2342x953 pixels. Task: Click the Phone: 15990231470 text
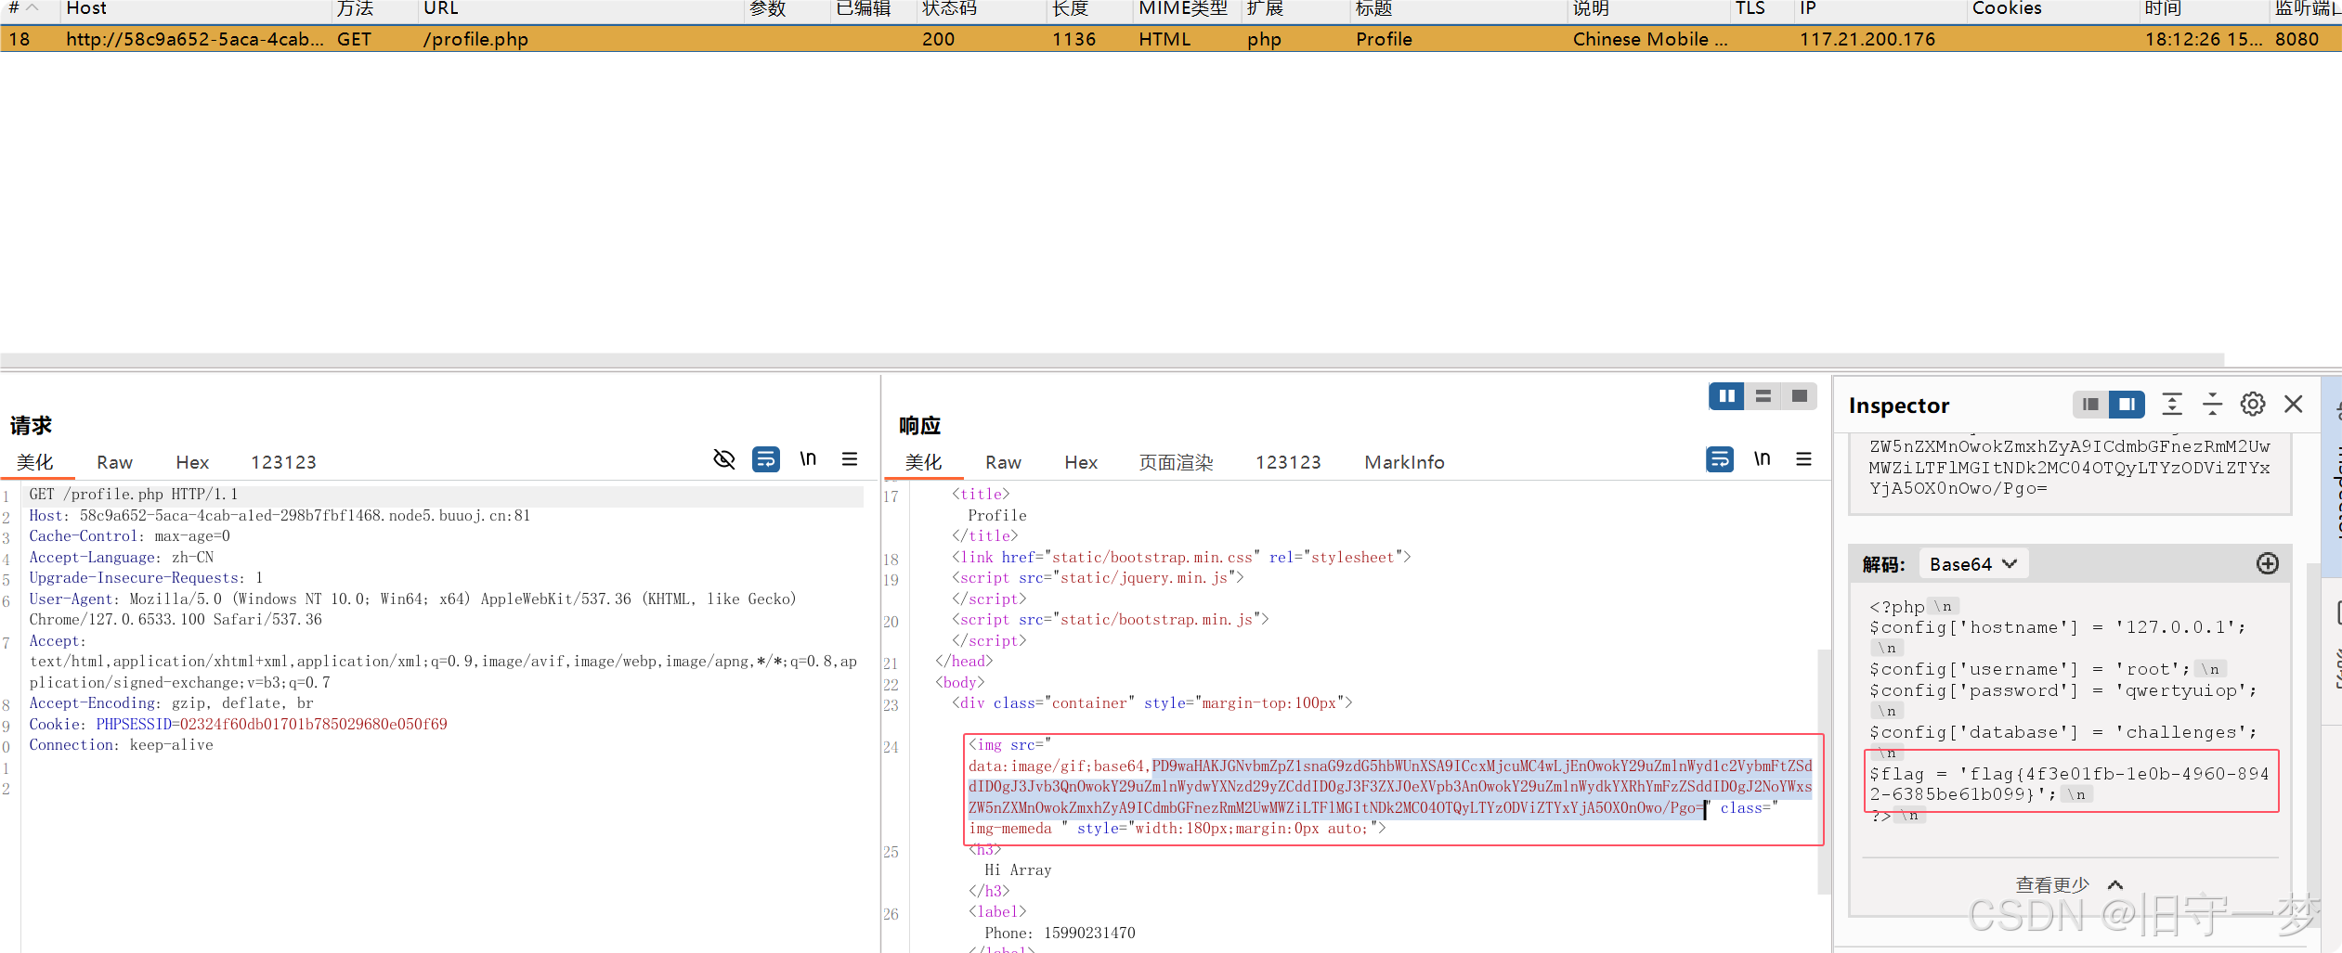coord(1060,933)
